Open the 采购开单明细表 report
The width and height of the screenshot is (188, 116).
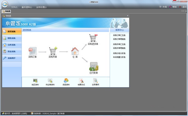click(x=119, y=48)
